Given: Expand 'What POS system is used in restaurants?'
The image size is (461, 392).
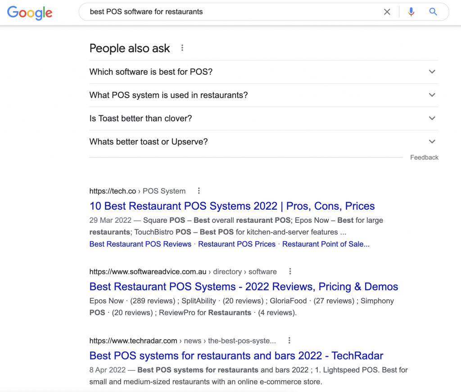Looking at the screenshot, I should (264, 95).
